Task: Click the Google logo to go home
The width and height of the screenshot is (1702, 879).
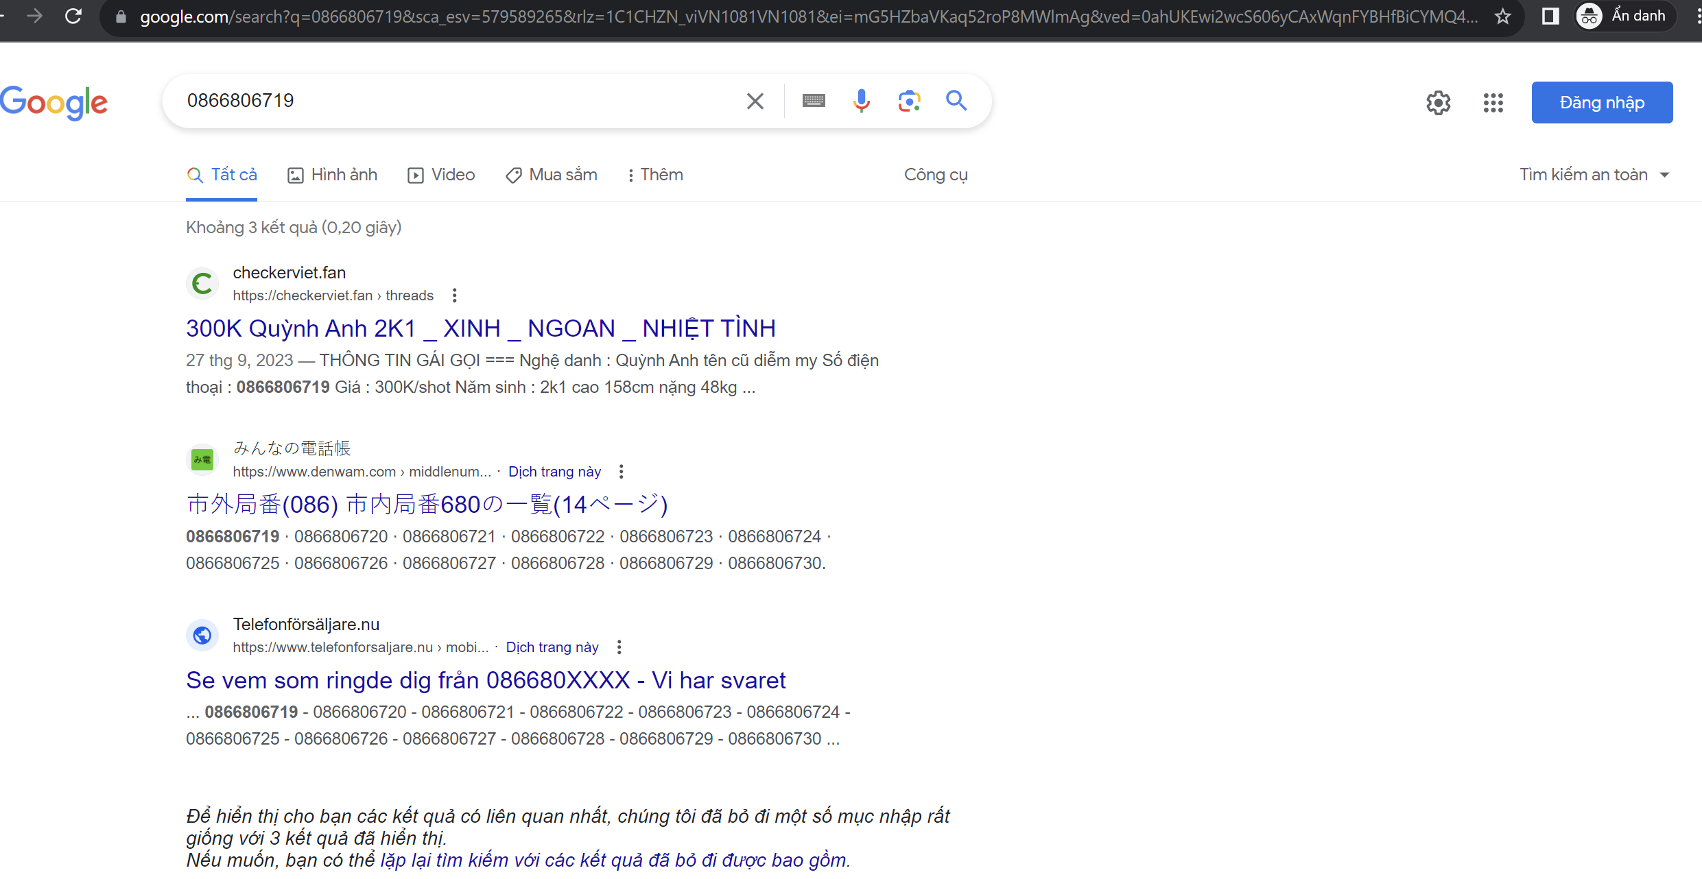Action: coord(54,102)
